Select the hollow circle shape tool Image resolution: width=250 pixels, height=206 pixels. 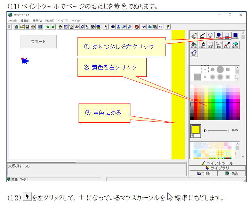pos(210,35)
